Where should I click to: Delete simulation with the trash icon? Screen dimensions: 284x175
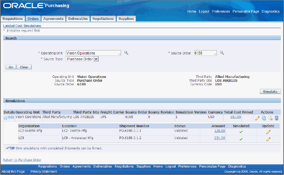coord(277,118)
